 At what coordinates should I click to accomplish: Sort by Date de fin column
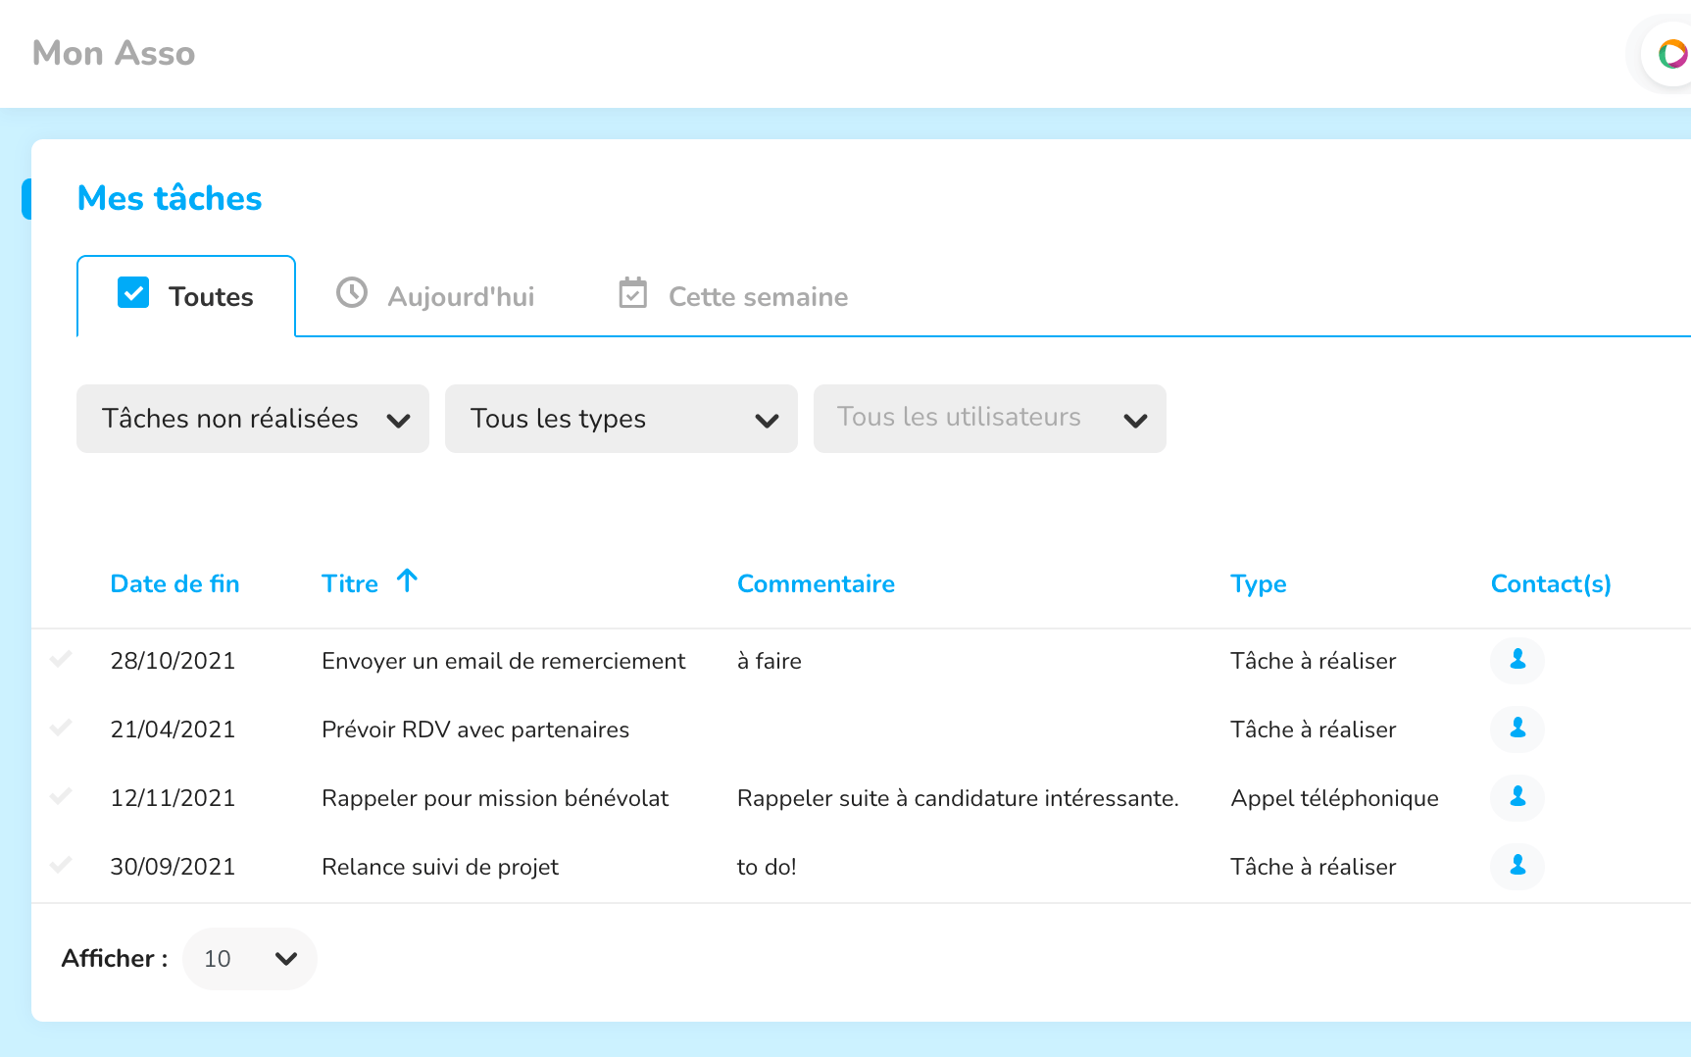(174, 583)
